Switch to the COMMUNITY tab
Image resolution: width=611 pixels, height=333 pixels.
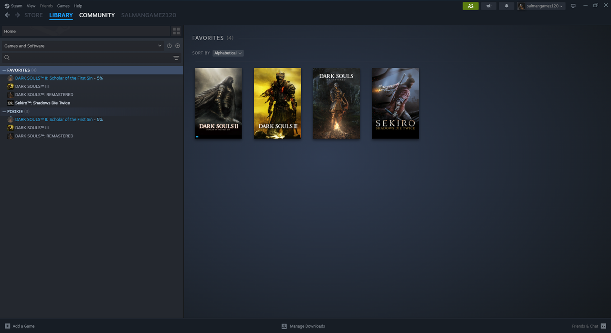(x=97, y=15)
